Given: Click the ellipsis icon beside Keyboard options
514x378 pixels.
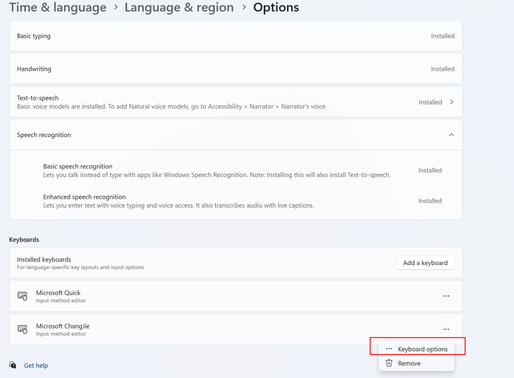Looking at the screenshot, I should coord(389,349).
